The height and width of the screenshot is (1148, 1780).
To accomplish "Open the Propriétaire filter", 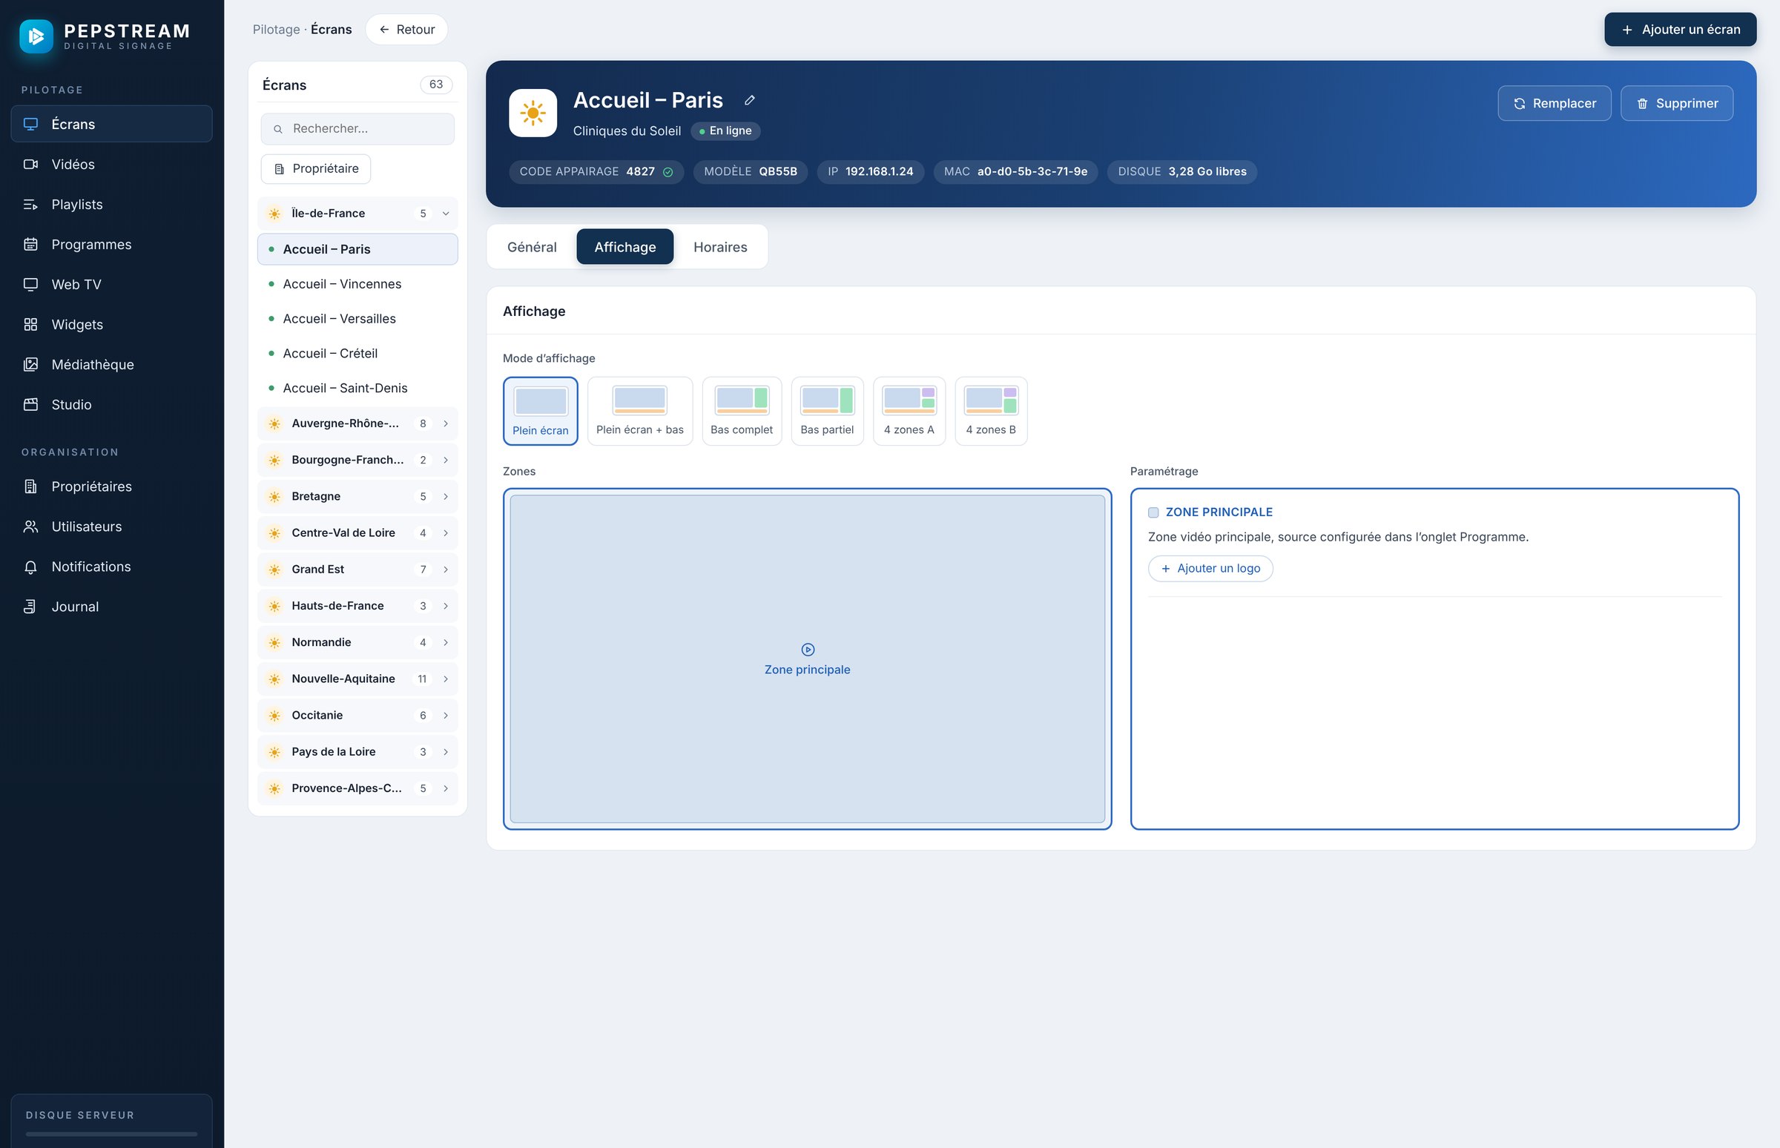I will coord(316,168).
